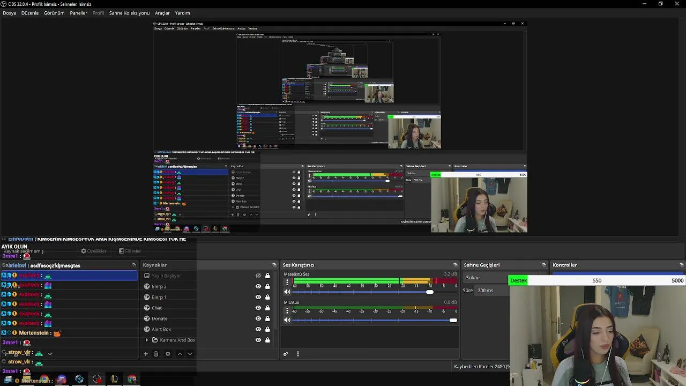686x386 pixels.
Task: Hide the Blerp 2 source
Action: tap(258, 286)
